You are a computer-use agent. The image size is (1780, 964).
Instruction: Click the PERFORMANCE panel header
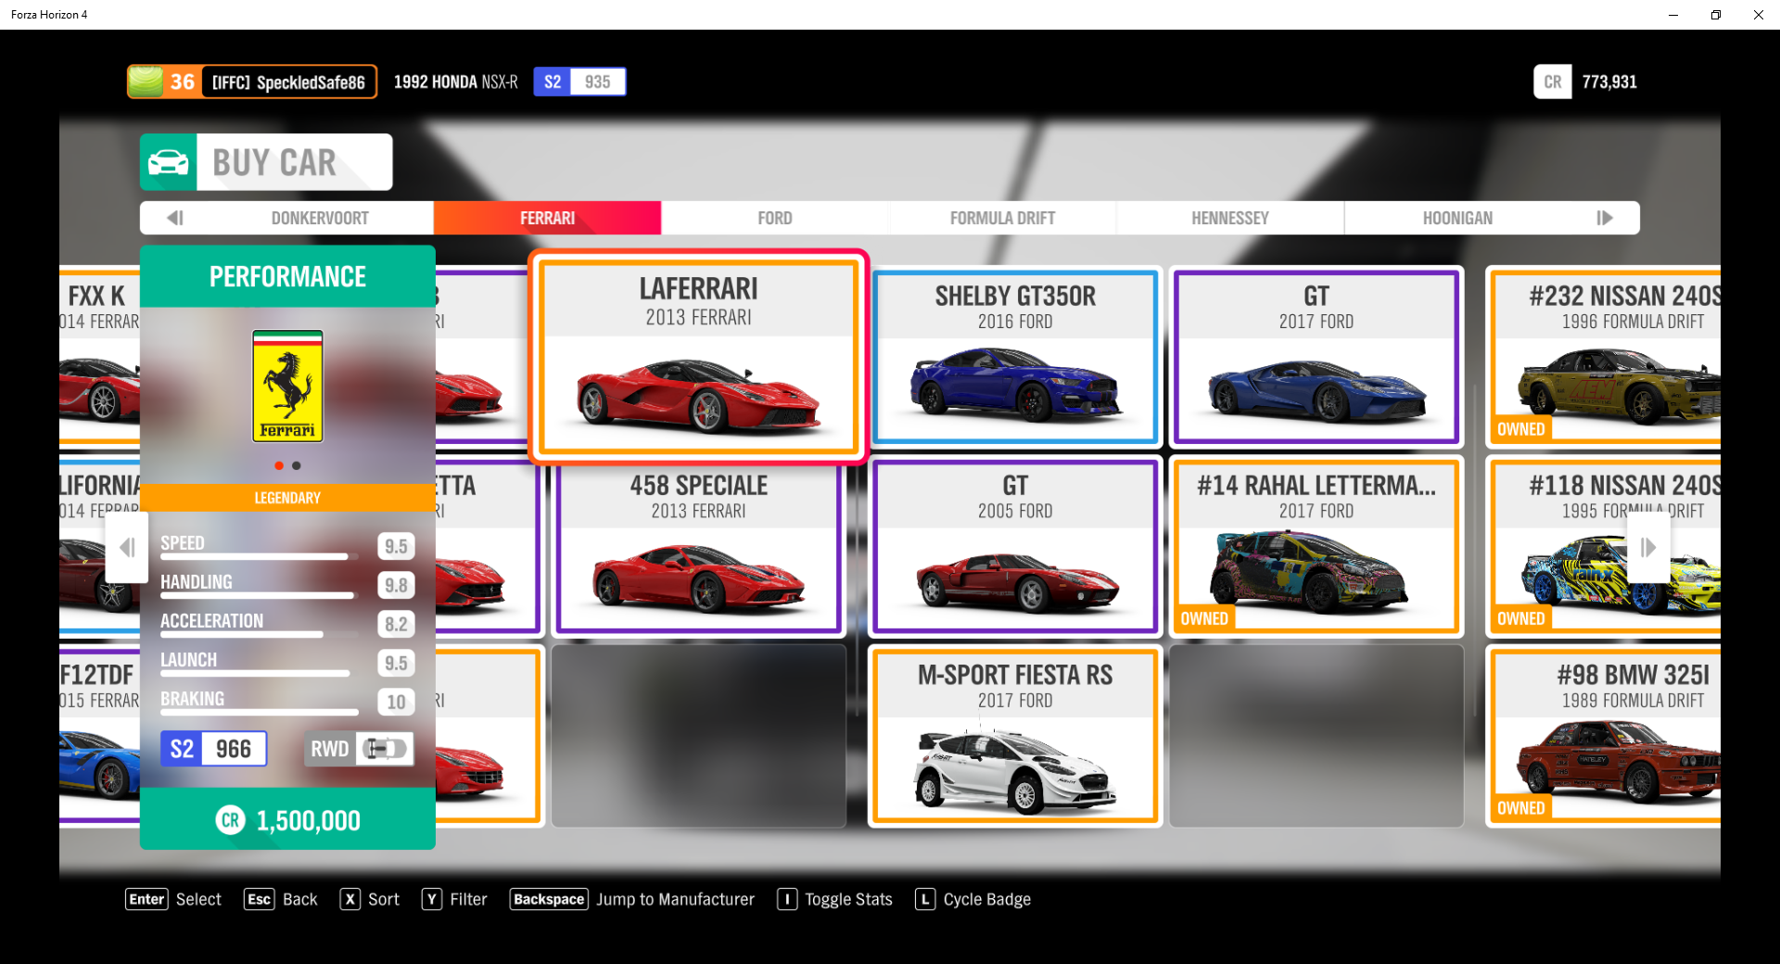coord(287,276)
